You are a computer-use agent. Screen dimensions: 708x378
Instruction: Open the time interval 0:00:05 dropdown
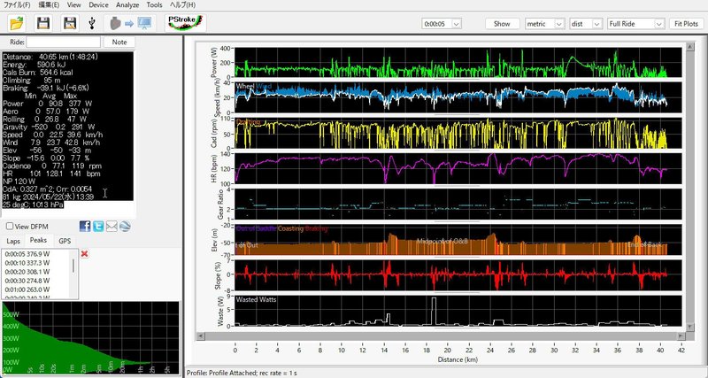[x=456, y=24]
